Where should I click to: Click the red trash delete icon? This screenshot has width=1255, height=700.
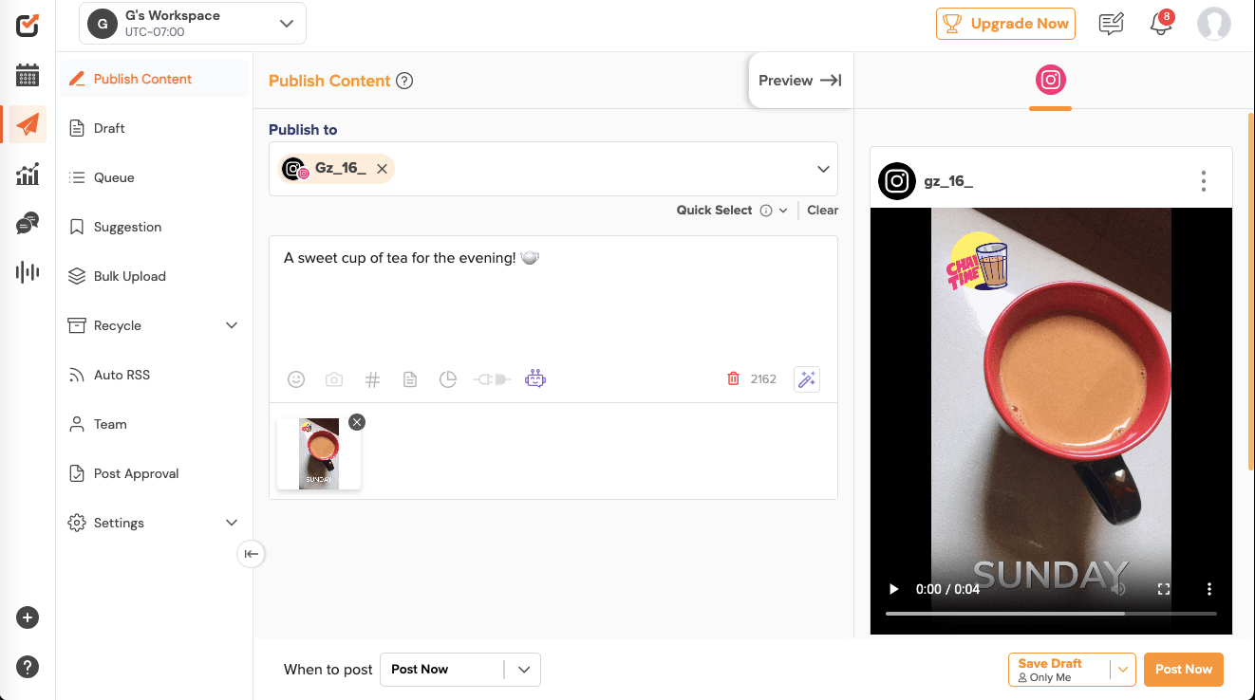[733, 378]
